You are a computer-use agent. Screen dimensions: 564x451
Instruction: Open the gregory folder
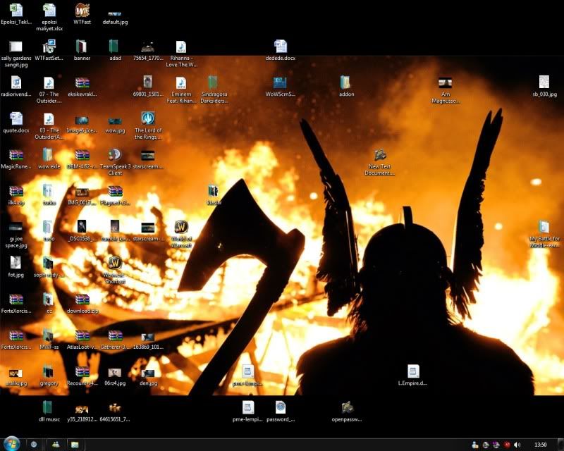(x=47, y=371)
